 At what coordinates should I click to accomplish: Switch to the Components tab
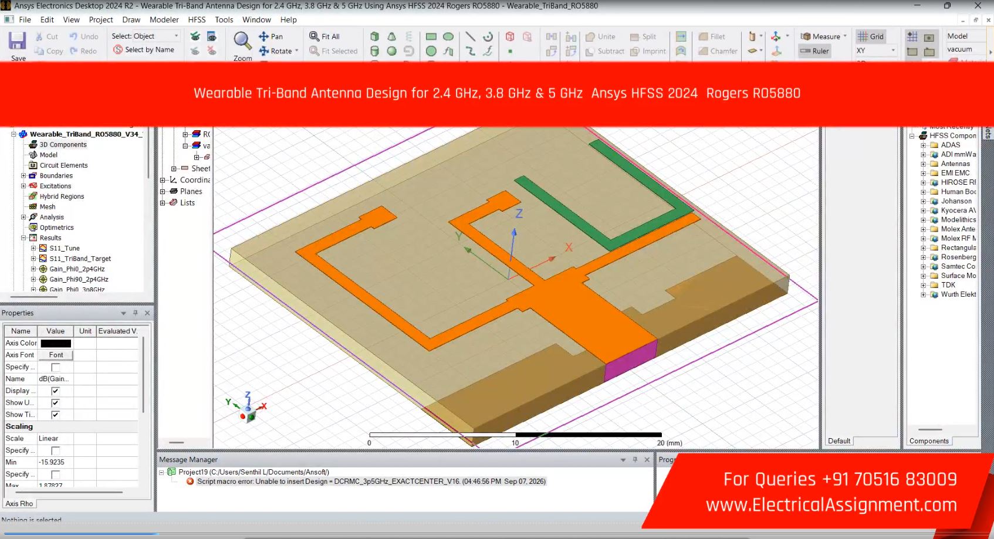[x=929, y=441]
